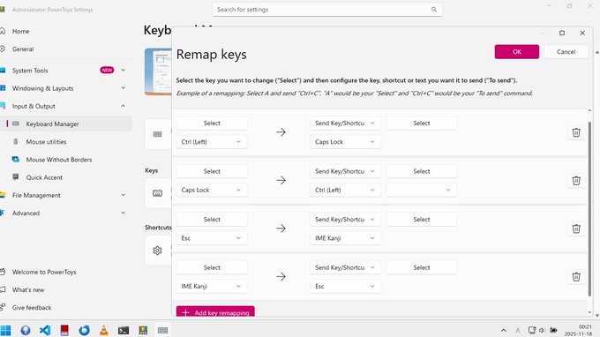600x337 pixels.
Task: Expand File Management section
Action: point(123,195)
